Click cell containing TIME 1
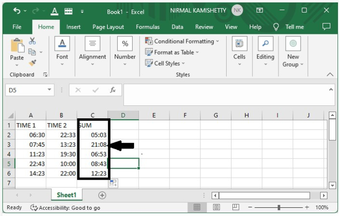This screenshot has height=216, width=339. (31, 125)
